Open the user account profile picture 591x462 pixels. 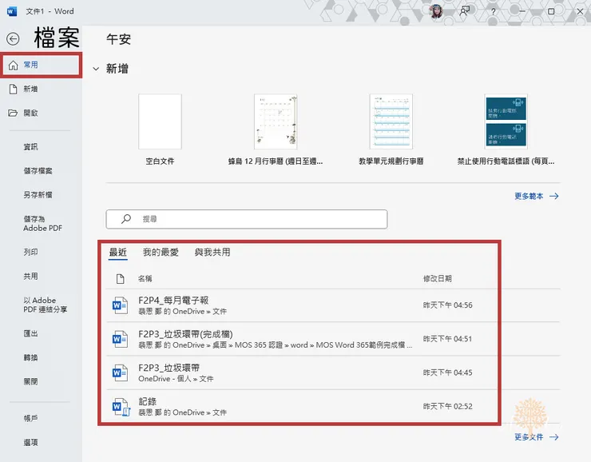[437, 12]
